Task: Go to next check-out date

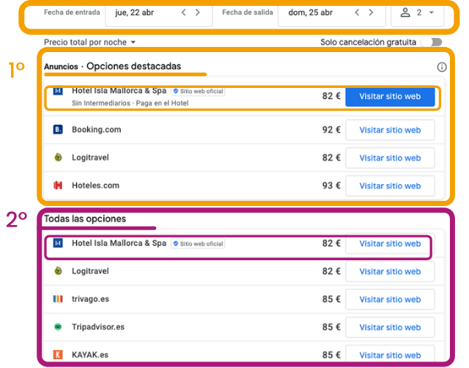Action: 371,12
